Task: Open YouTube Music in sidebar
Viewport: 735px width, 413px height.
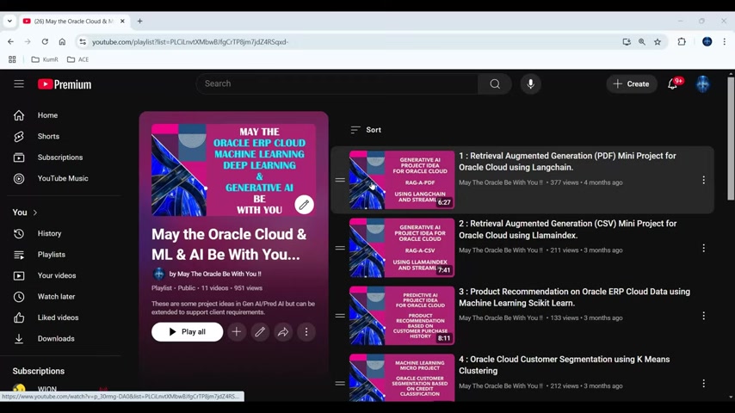Action: 64,179
